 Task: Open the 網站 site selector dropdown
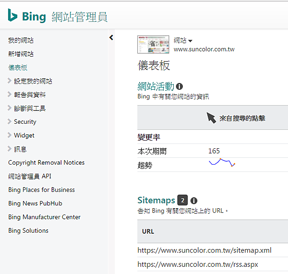point(183,41)
